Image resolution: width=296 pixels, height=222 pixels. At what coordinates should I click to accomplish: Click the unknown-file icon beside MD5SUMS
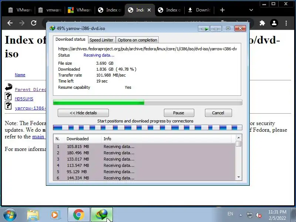coord(8,96)
